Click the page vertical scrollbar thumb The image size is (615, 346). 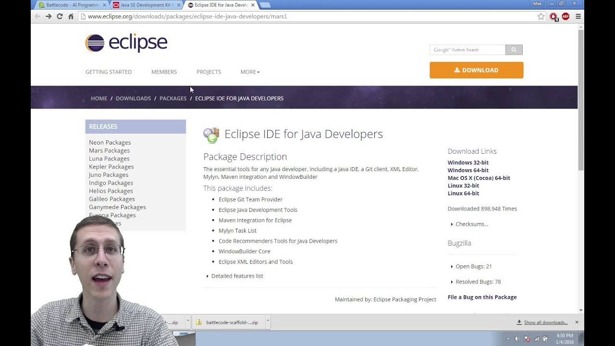click(581, 100)
